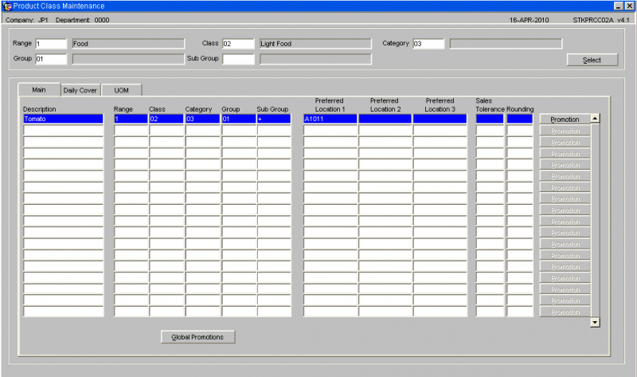Click the scrollbar up arrow button
637x377 pixels.
tap(595, 118)
